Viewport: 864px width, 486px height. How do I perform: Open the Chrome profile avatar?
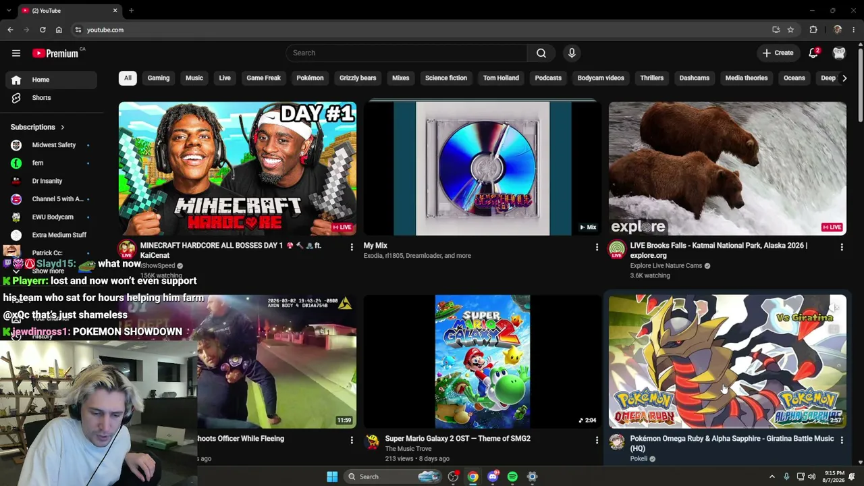(x=838, y=30)
